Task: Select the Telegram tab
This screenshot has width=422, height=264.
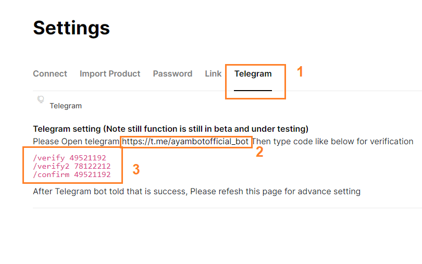Action: point(253,74)
